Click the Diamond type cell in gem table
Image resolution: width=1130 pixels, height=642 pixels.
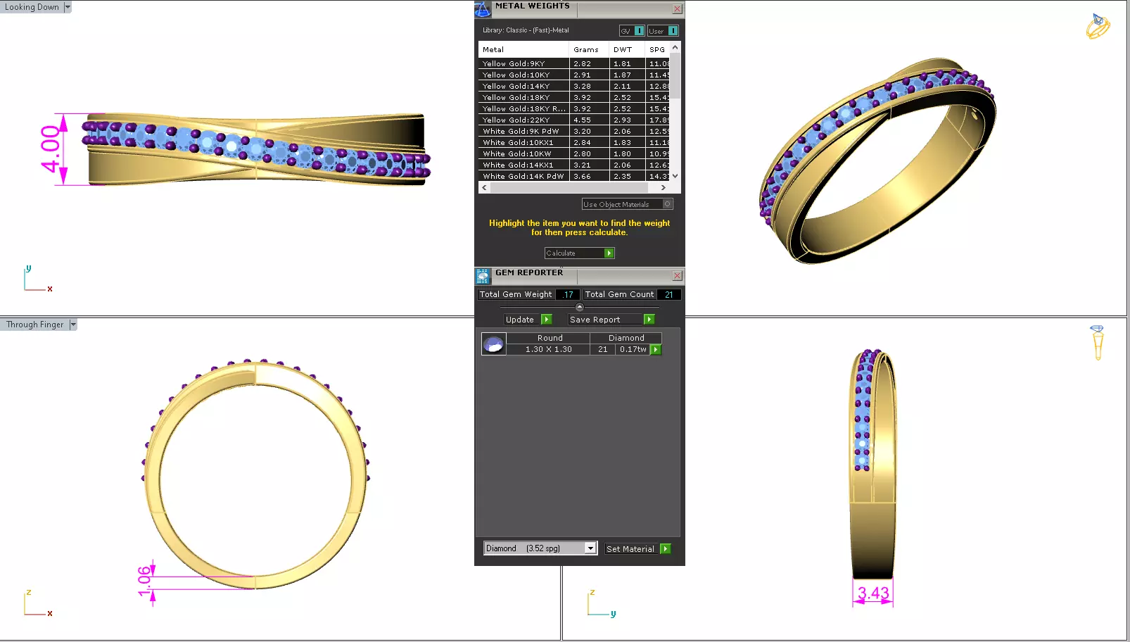point(626,338)
